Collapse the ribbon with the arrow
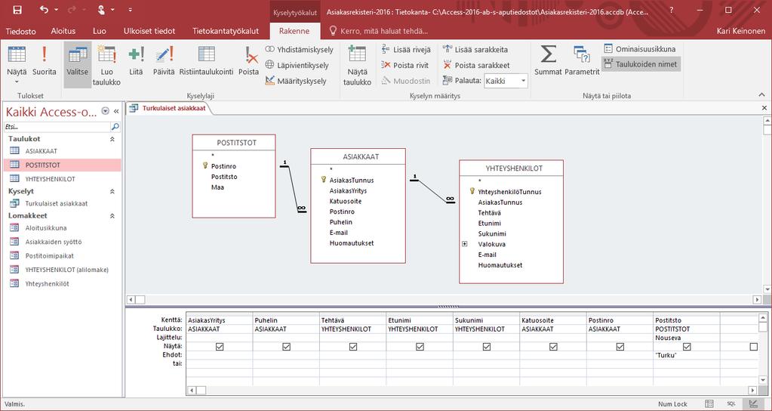 click(x=761, y=94)
